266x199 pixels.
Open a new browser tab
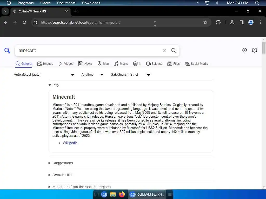76,11
